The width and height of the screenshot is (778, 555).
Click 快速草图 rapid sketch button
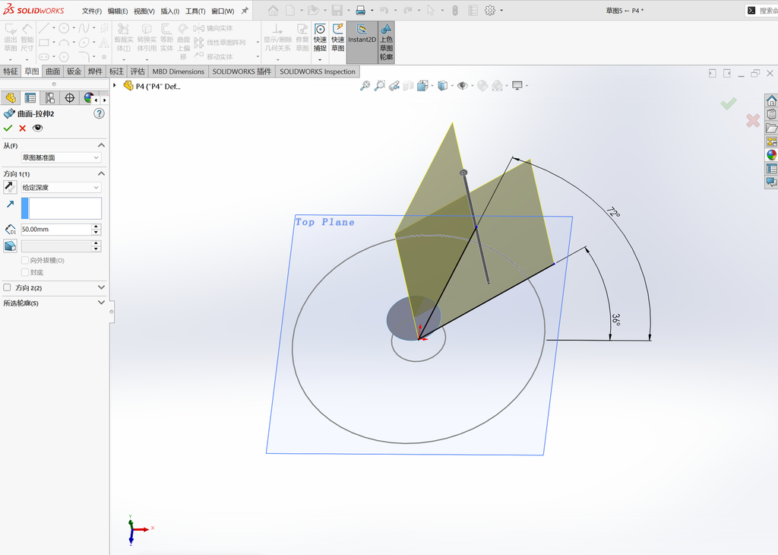338,38
